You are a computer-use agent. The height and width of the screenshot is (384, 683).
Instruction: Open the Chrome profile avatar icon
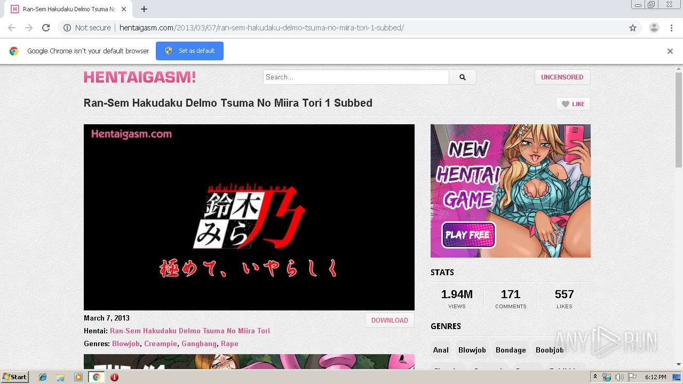654,28
